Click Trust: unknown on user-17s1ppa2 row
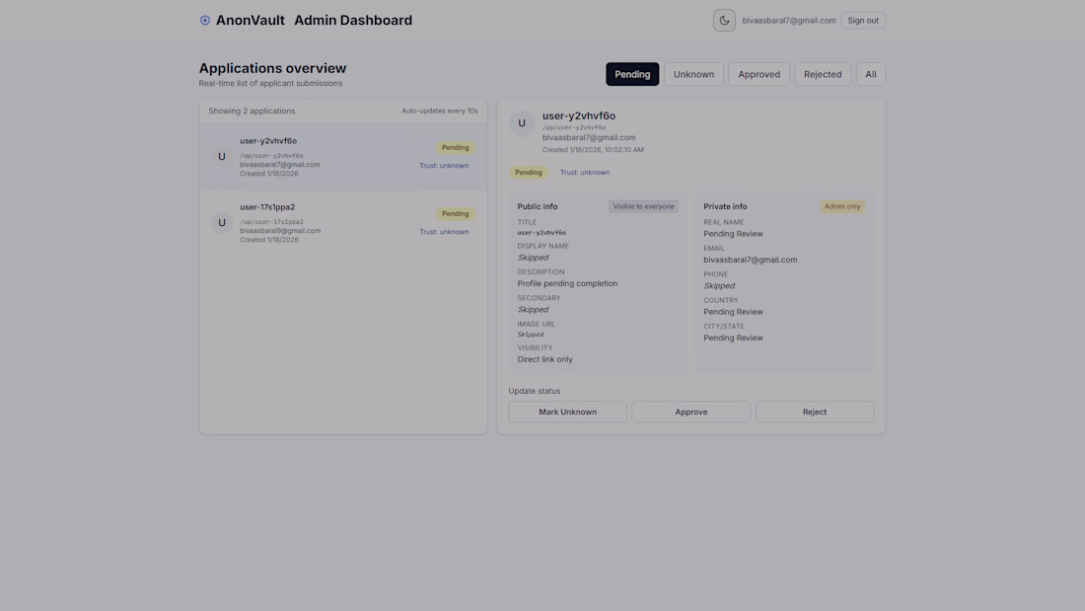This screenshot has height=611, width=1085. tap(444, 232)
